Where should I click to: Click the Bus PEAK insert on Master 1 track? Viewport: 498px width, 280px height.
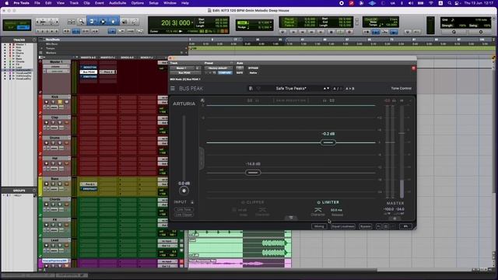[89, 72]
